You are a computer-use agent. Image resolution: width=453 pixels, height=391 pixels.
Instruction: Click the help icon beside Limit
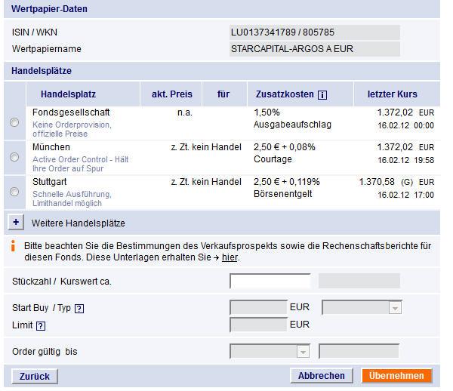(41, 326)
